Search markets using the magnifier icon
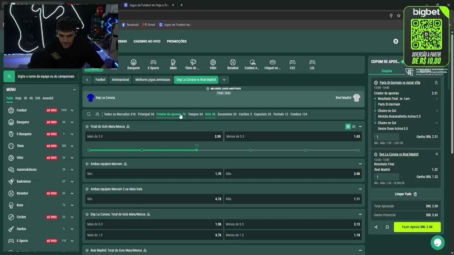Viewport: 454px width, 255px height. point(89,114)
